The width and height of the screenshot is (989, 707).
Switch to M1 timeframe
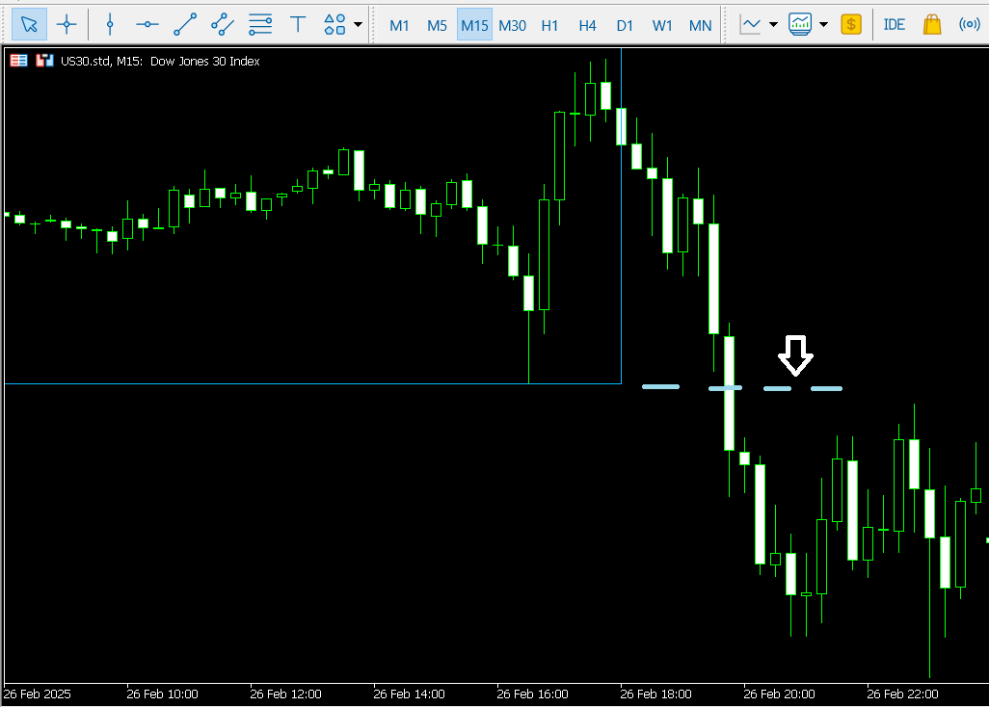coord(399,25)
